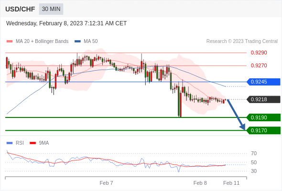Viewport: 282px width, 191px height.
Task: Click the 0.9218 current price label
Action: (x=264, y=99)
